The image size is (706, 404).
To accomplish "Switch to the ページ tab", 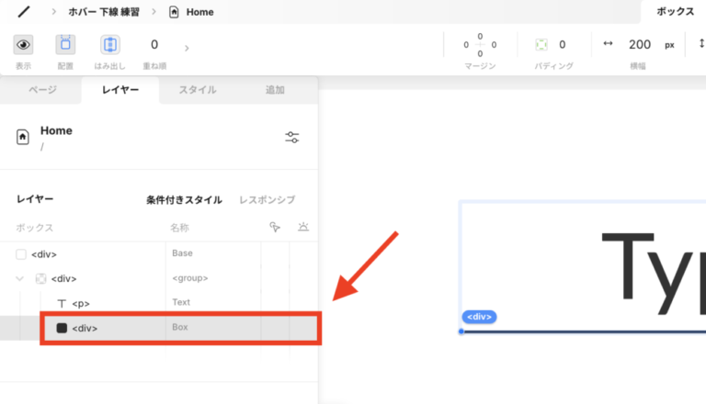I will pyautogui.click(x=41, y=90).
